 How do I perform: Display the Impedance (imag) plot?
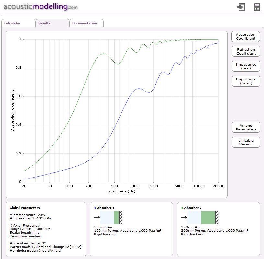pyautogui.click(x=246, y=81)
